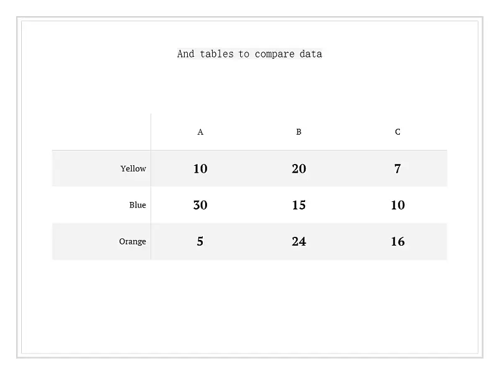Select column header A

[200, 132]
